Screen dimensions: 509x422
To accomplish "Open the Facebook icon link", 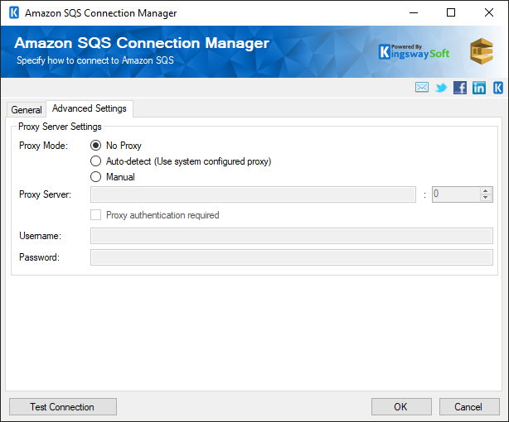I will 459,88.
